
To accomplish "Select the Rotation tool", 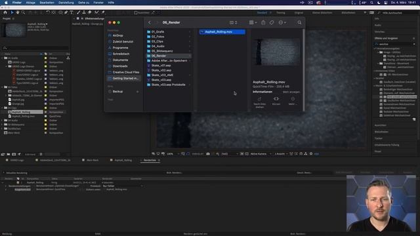I will coord(48,12).
